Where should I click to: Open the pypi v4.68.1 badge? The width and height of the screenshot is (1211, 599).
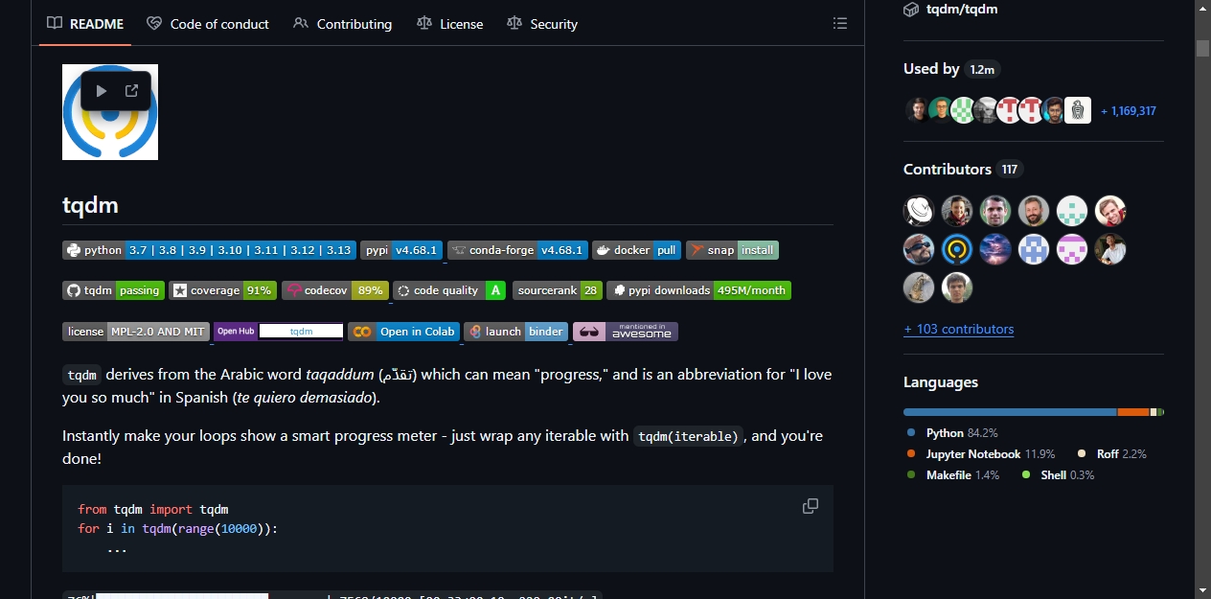pos(401,250)
